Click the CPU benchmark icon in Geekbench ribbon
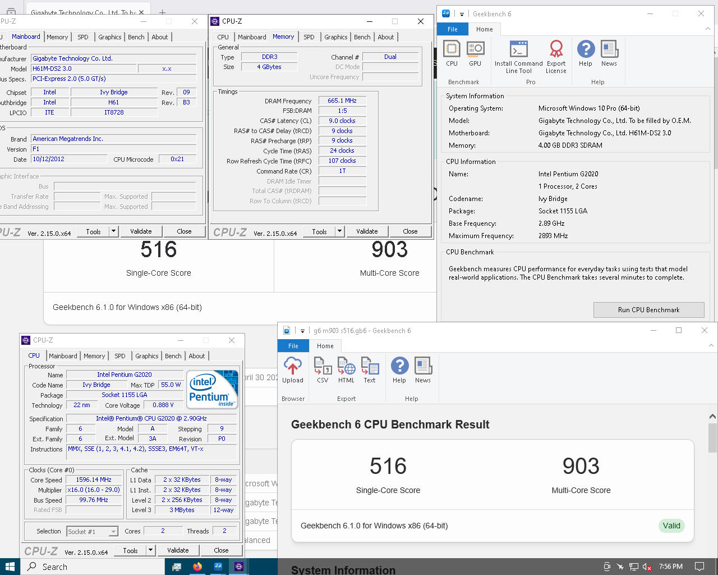718x575 pixels. click(452, 53)
